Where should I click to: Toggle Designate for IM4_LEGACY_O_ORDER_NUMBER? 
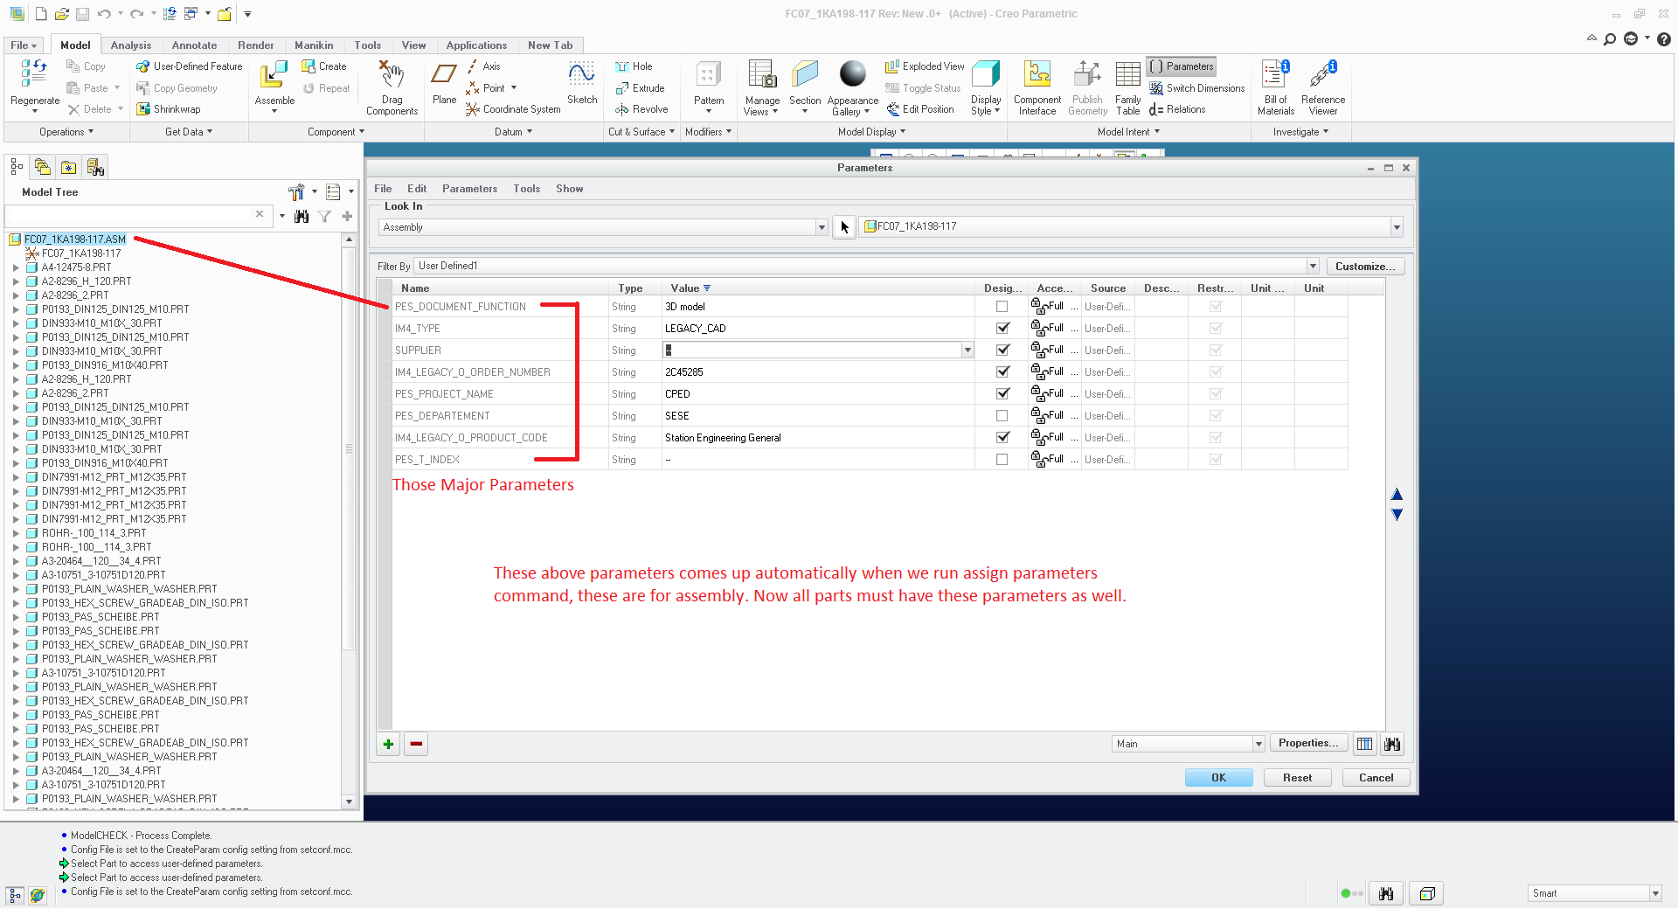[1002, 372]
